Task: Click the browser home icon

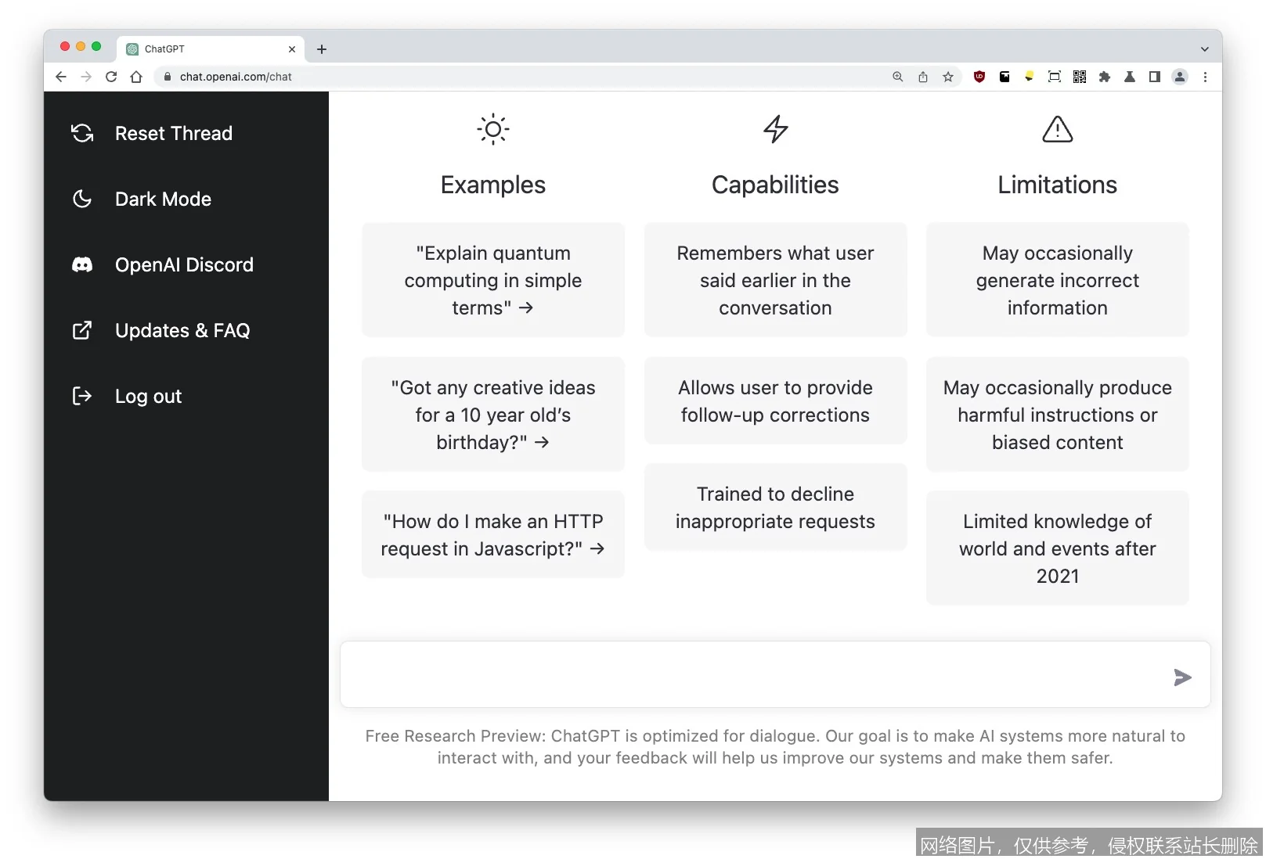Action: point(136,77)
